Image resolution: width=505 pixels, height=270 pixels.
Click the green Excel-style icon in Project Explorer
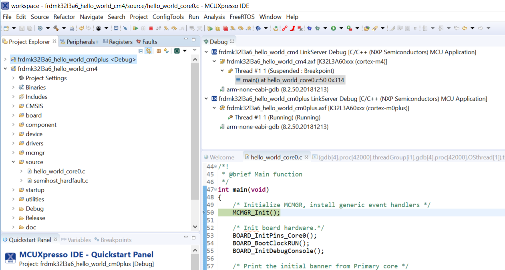[177, 51]
